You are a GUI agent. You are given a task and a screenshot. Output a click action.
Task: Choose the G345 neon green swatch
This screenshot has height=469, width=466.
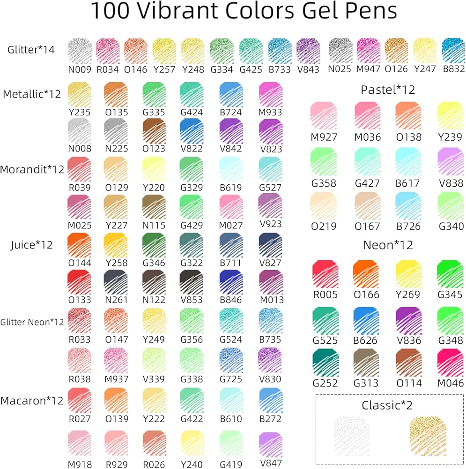(x=450, y=274)
